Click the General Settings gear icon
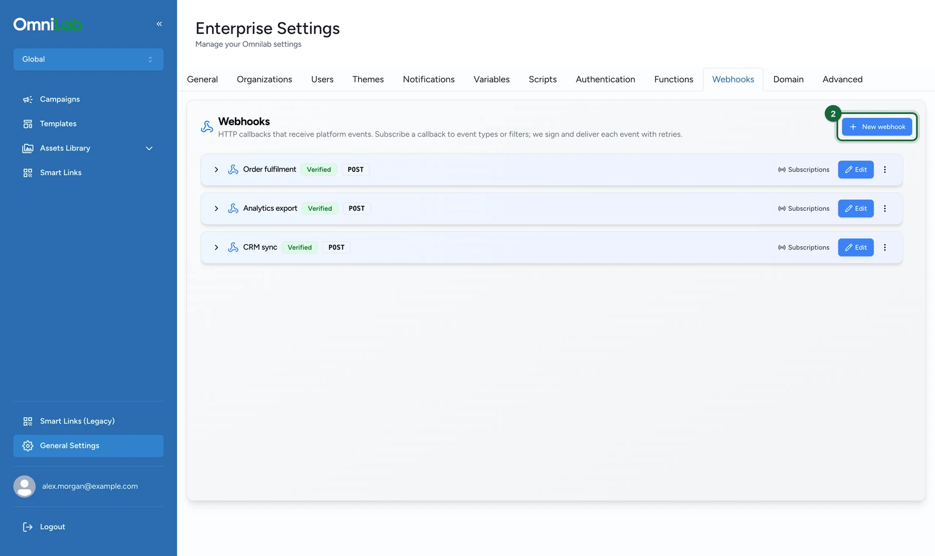Screen dimensions: 935x556 27,446
